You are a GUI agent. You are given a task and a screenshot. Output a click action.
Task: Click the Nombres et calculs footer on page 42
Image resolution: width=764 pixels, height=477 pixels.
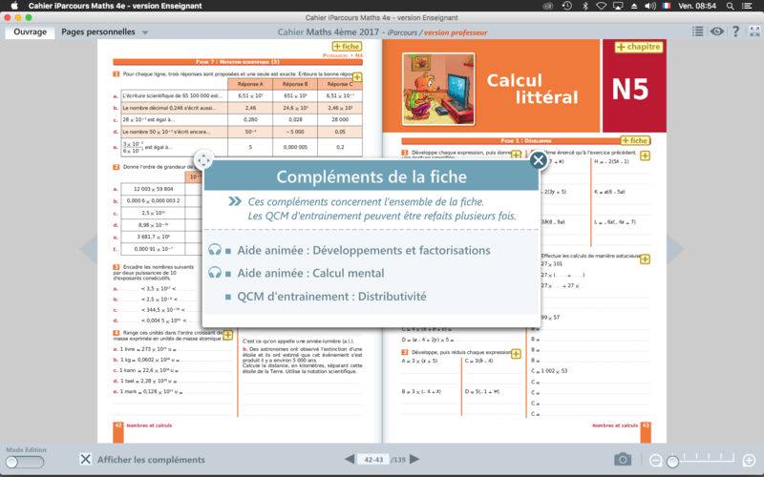[149, 425]
